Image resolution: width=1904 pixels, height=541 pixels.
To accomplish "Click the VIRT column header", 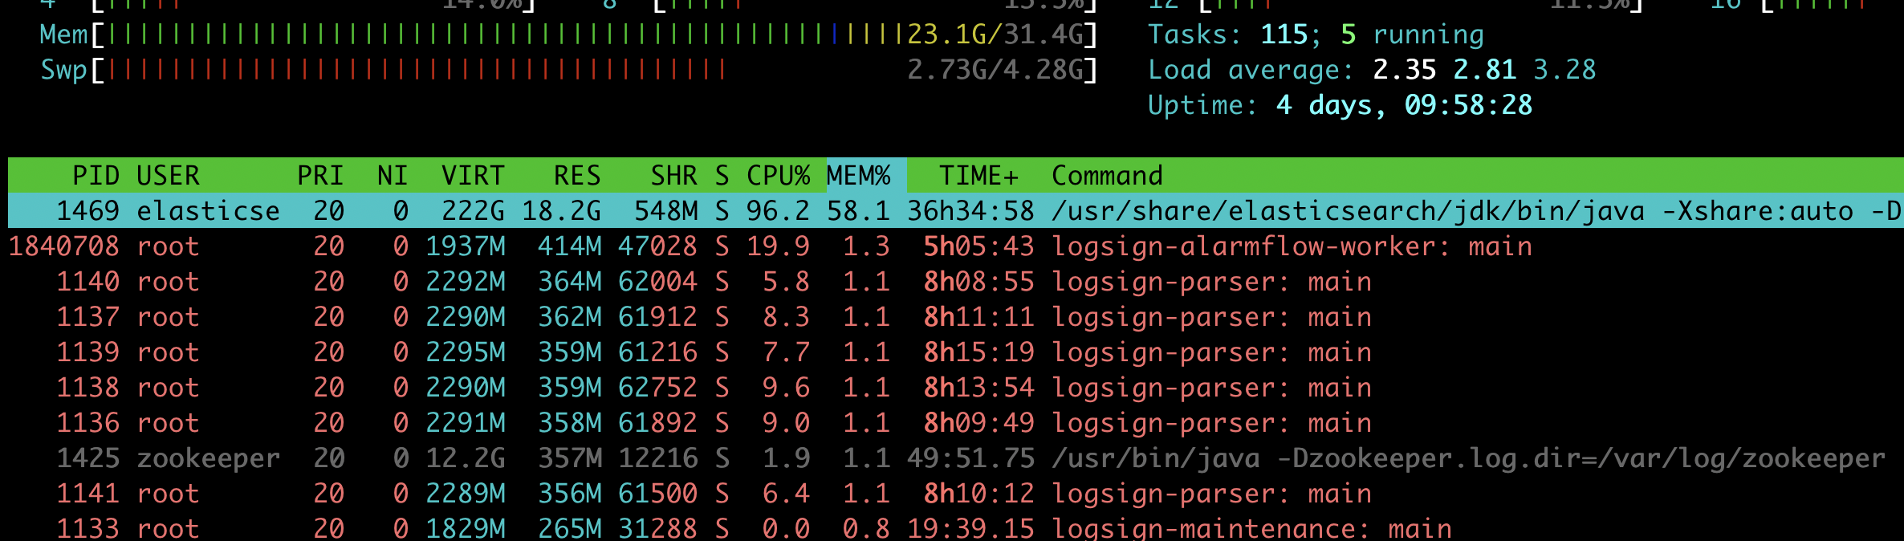I will tap(473, 175).
